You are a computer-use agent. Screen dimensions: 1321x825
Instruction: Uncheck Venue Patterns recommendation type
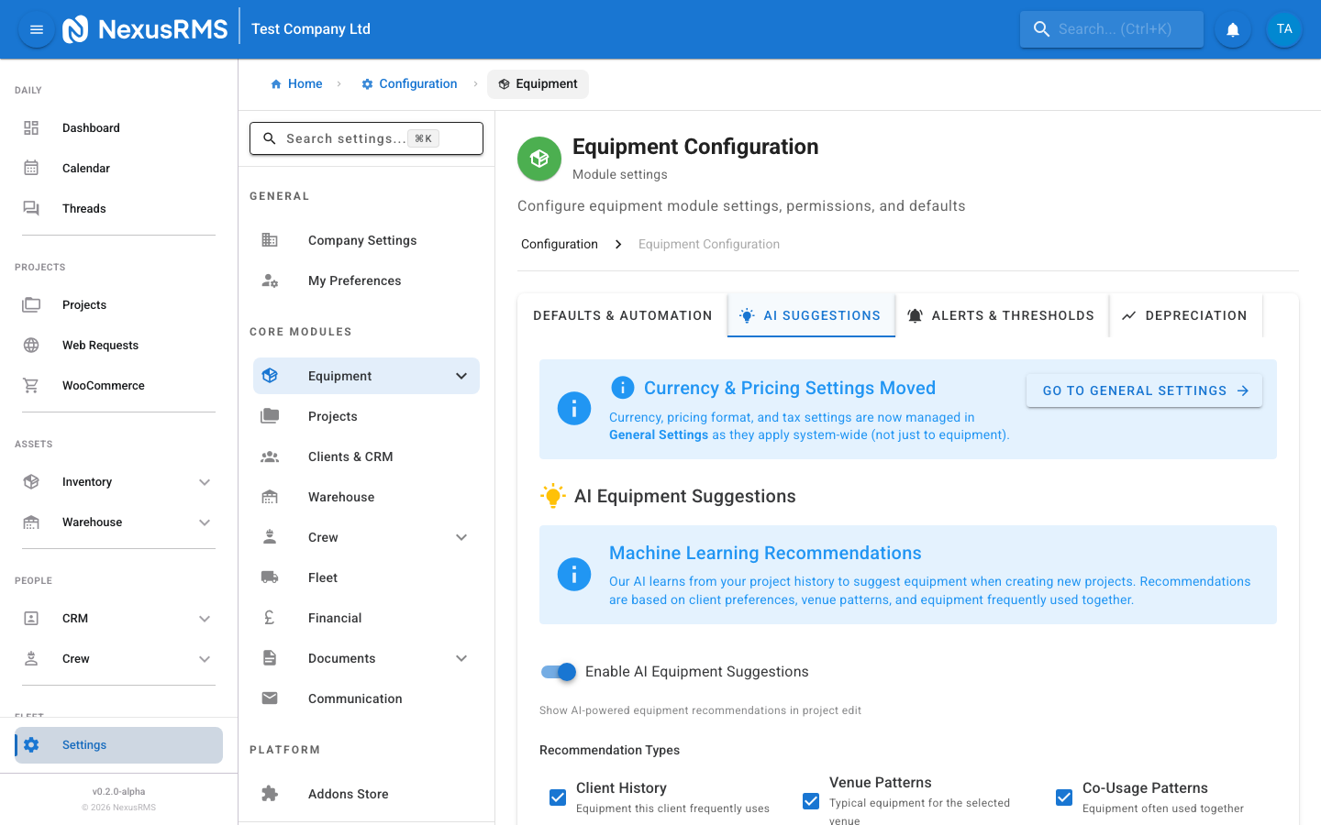click(x=811, y=800)
